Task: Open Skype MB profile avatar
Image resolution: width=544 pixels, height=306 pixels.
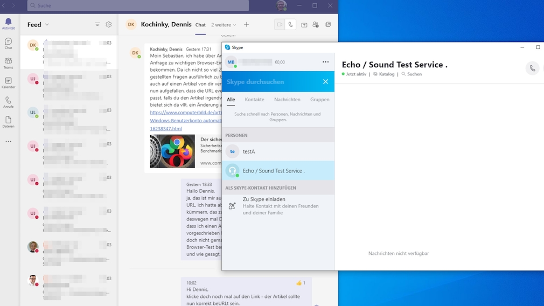Action: point(231,62)
